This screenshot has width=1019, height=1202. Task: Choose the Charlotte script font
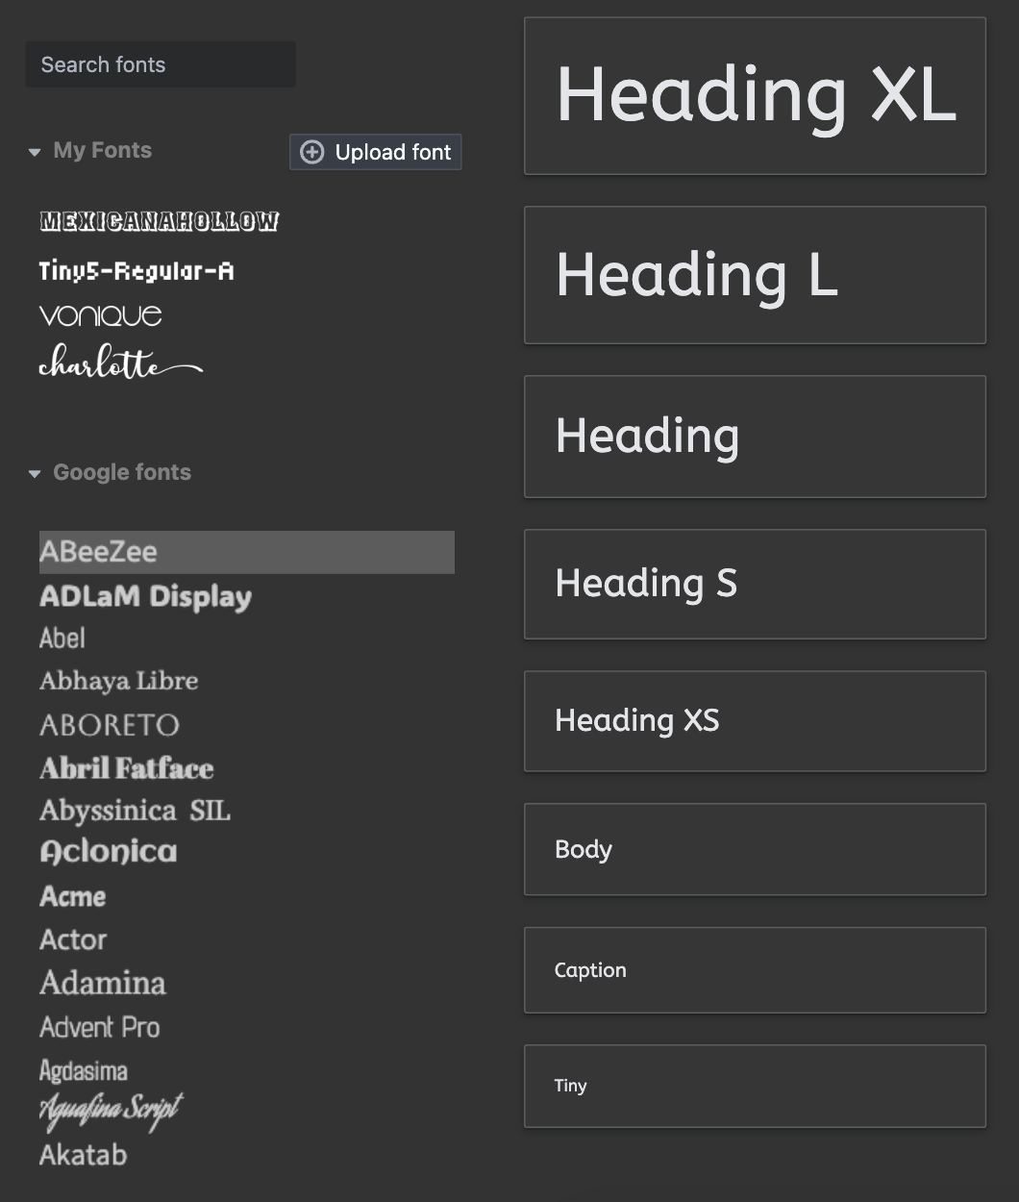121,362
